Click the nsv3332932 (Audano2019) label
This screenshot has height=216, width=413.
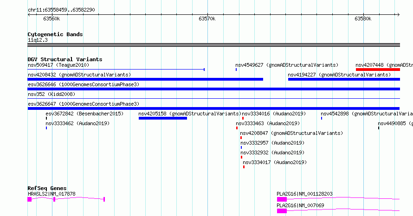coord(272,152)
